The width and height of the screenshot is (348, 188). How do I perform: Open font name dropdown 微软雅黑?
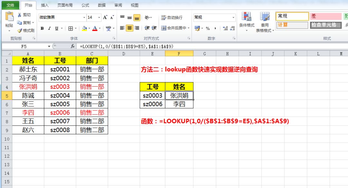tap(84, 17)
